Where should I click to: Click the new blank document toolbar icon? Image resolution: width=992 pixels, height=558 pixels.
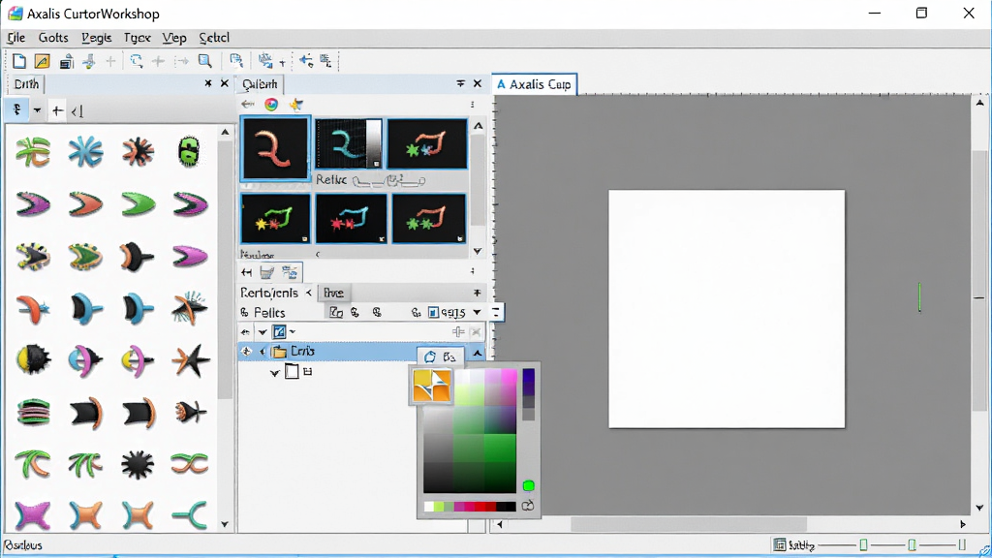click(x=19, y=61)
